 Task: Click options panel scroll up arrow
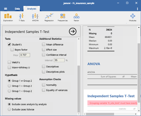79,39
